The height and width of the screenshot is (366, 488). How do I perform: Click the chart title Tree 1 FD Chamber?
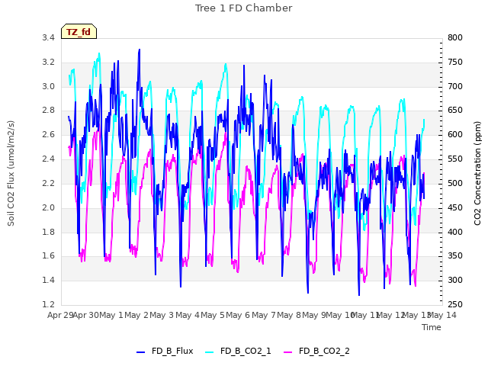(243, 8)
